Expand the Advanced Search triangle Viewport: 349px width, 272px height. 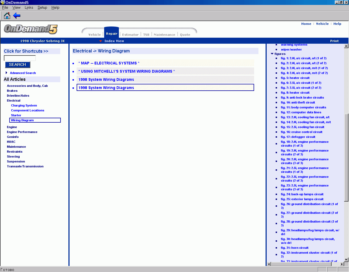click(6, 73)
